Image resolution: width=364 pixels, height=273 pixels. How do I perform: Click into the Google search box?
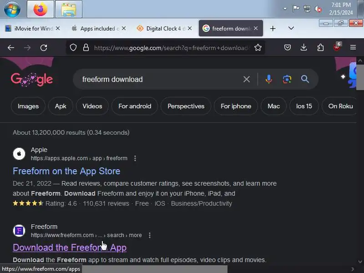(160, 79)
